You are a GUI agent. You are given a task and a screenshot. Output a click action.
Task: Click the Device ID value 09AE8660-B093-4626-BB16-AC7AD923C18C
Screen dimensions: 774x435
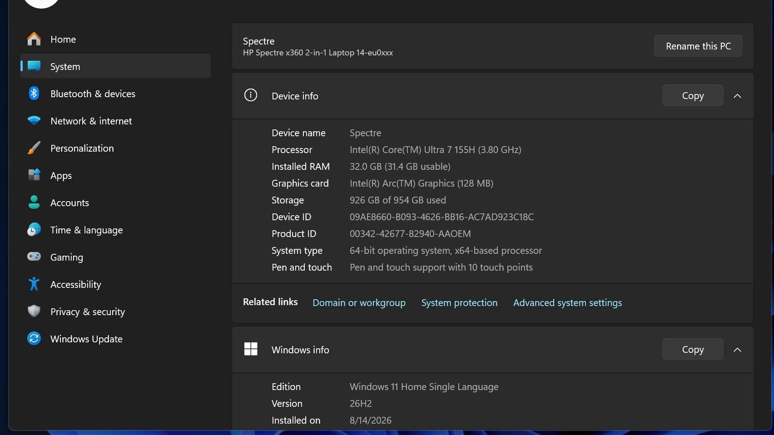tap(442, 217)
